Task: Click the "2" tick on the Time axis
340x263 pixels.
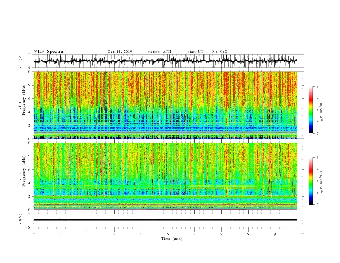Action: click(x=88, y=234)
